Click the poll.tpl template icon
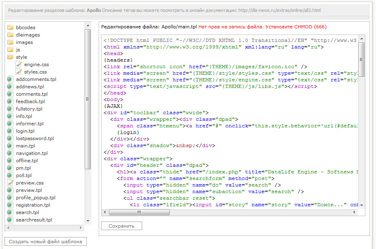The image size is (376, 249). tap(10, 175)
